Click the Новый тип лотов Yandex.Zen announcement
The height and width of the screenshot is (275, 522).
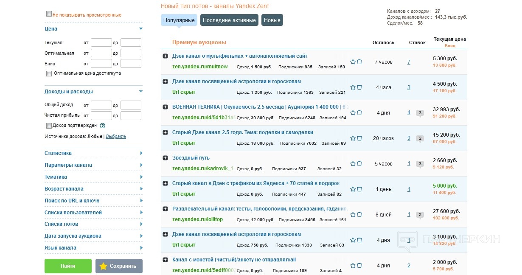(x=215, y=6)
